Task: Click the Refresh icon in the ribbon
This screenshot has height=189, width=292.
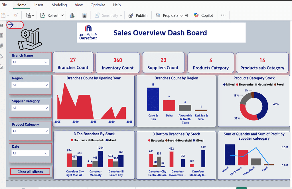Action: coord(43,15)
